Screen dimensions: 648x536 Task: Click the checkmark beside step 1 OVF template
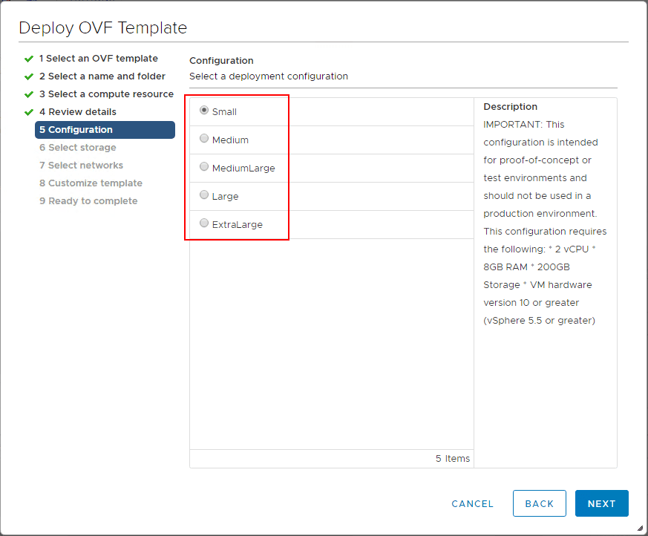coord(28,58)
